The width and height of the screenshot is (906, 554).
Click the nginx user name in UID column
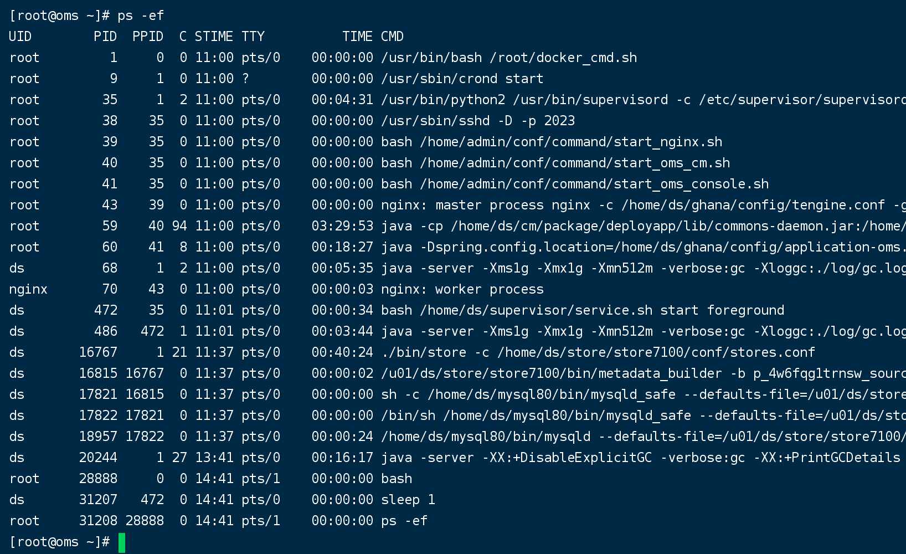(28, 289)
